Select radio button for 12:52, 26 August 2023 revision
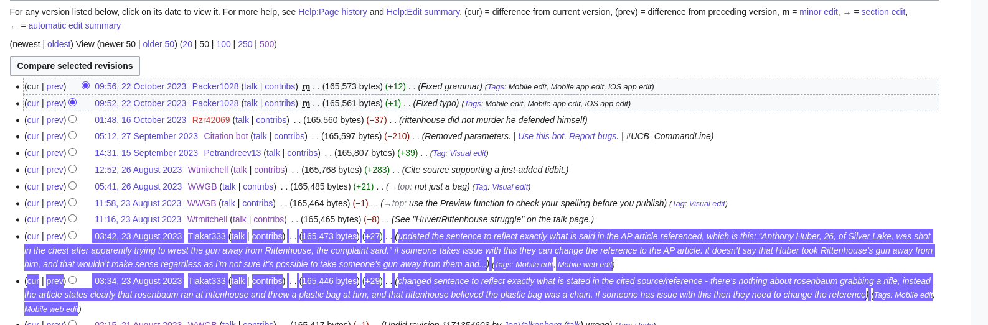 pos(73,169)
